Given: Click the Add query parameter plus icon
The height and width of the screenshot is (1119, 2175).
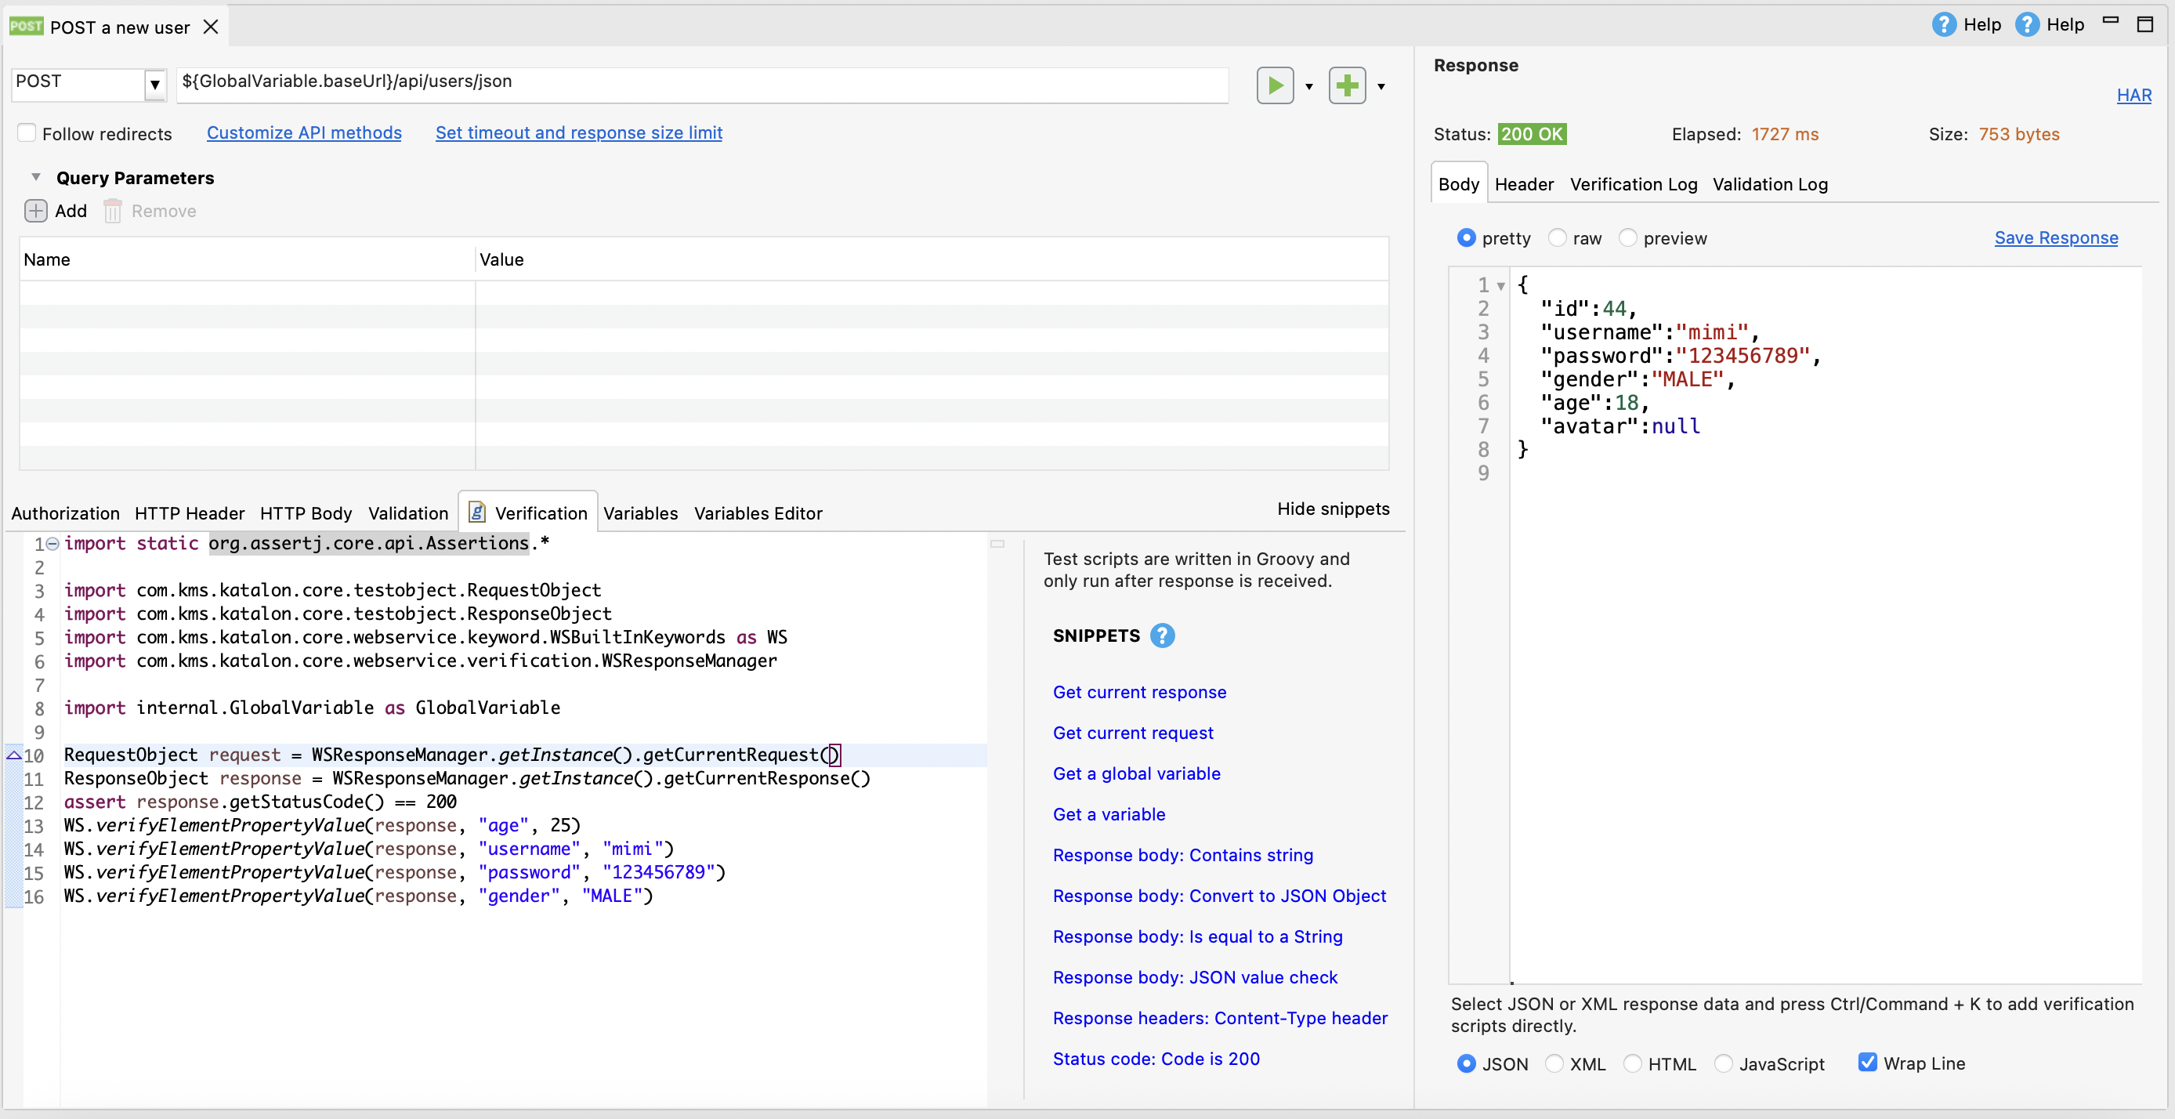Looking at the screenshot, I should [35, 211].
